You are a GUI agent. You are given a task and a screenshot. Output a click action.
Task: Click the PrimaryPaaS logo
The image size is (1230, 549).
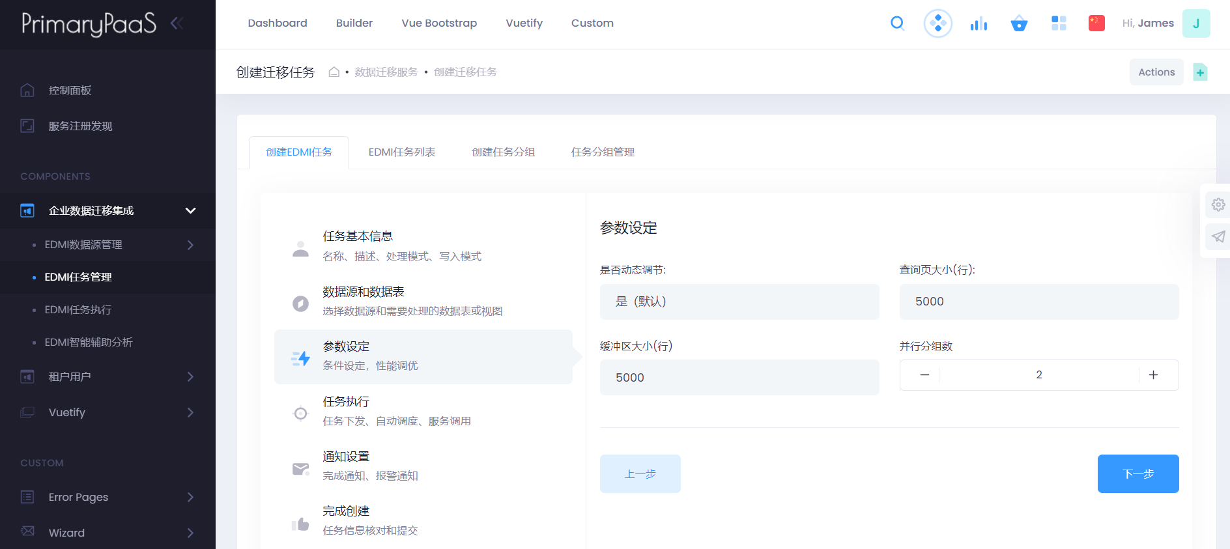[89, 23]
